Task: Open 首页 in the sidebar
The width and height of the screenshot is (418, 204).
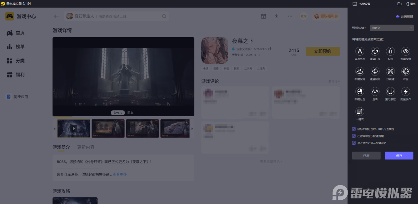Action: pos(20,33)
